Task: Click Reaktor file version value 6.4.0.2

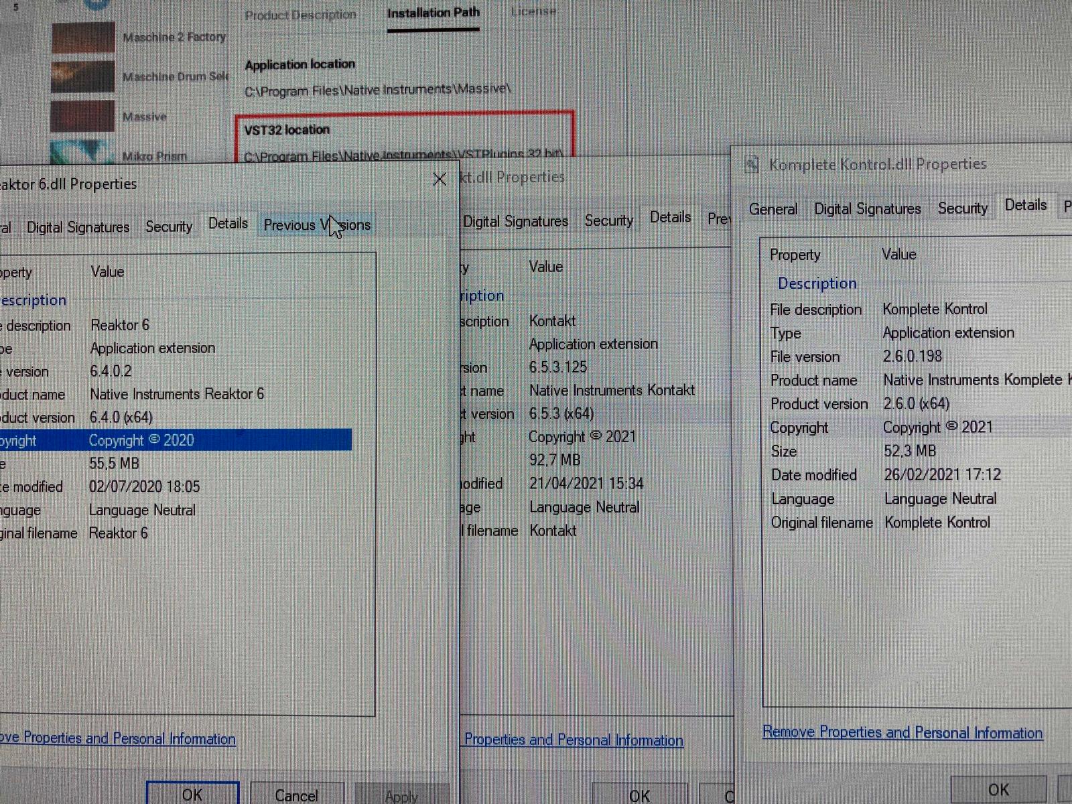Action: coord(111,371)
